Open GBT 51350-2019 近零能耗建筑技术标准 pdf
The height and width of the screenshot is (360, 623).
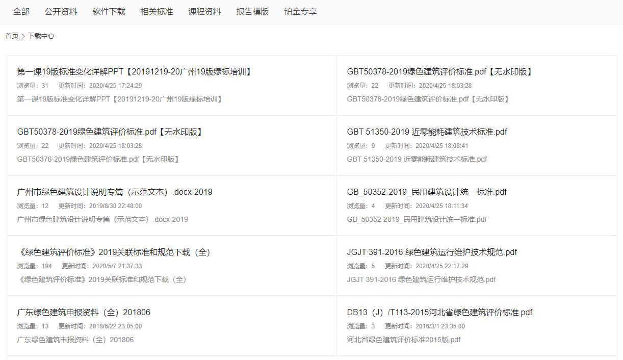click(425, 132)
